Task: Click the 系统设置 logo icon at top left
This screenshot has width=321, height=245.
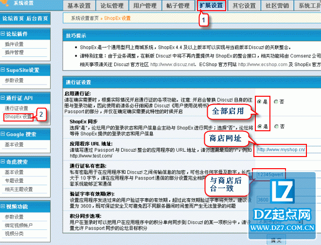Action: (x=6, y=3)
